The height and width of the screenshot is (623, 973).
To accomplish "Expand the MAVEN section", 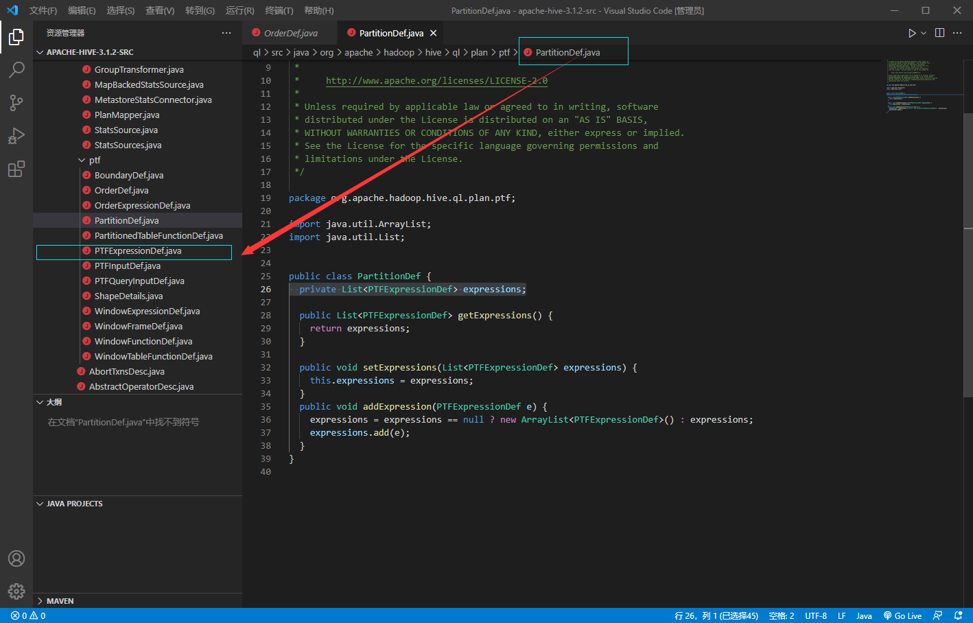I will coord(137,601).
